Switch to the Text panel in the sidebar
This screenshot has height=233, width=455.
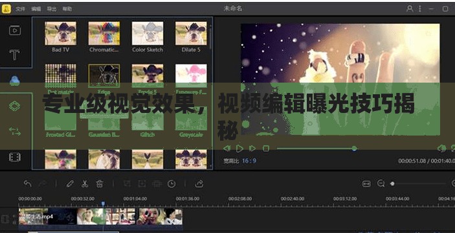[14, 55]
